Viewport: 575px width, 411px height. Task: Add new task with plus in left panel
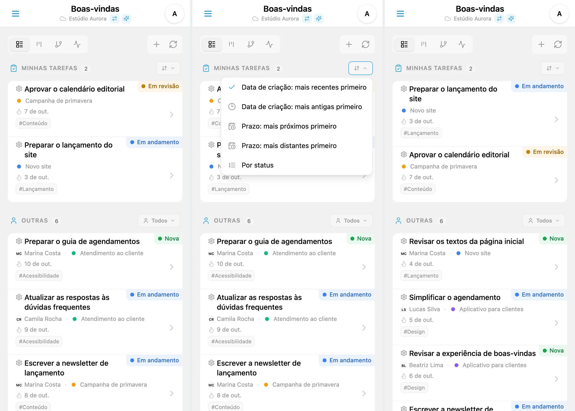(x=157, y=44)
